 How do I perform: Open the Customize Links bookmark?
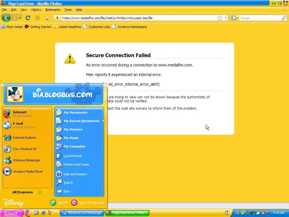pyautogui.click(x=97, y=27)
